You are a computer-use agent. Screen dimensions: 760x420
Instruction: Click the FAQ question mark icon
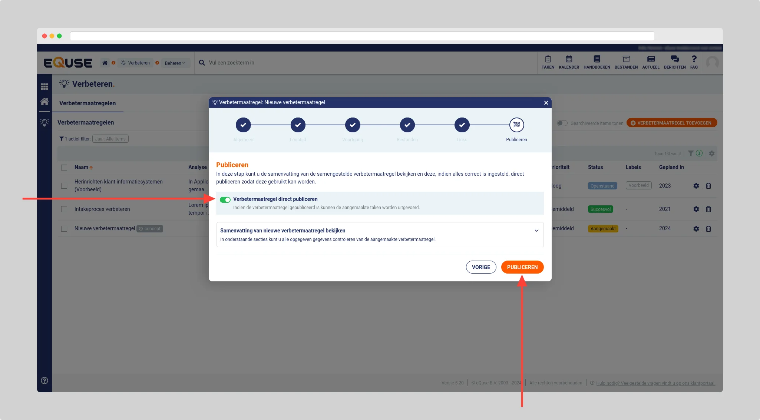(694, 59)
